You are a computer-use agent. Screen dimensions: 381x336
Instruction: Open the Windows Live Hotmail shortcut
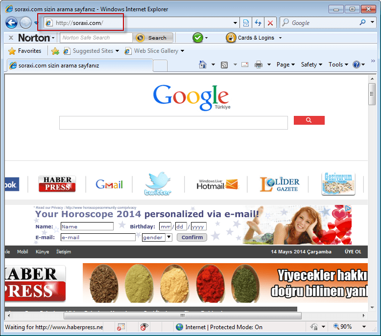point(218,184)
